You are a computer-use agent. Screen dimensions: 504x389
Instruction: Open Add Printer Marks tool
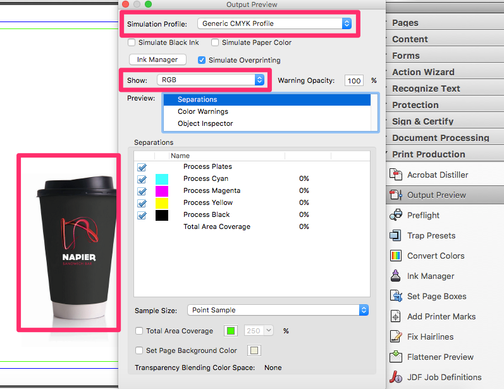tap(396, 317)
